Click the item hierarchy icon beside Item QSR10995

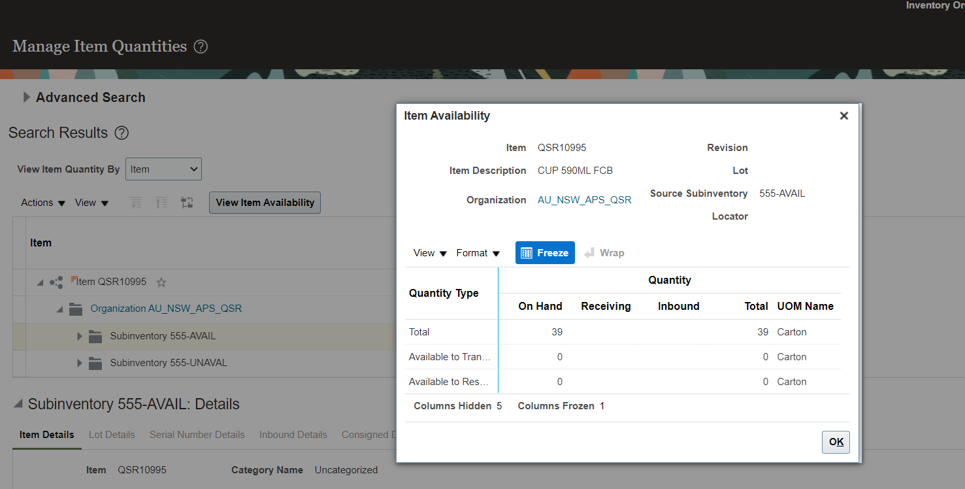[56, 282]
